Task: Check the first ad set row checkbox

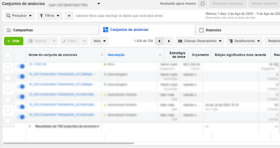Action: tap(8, 68)
